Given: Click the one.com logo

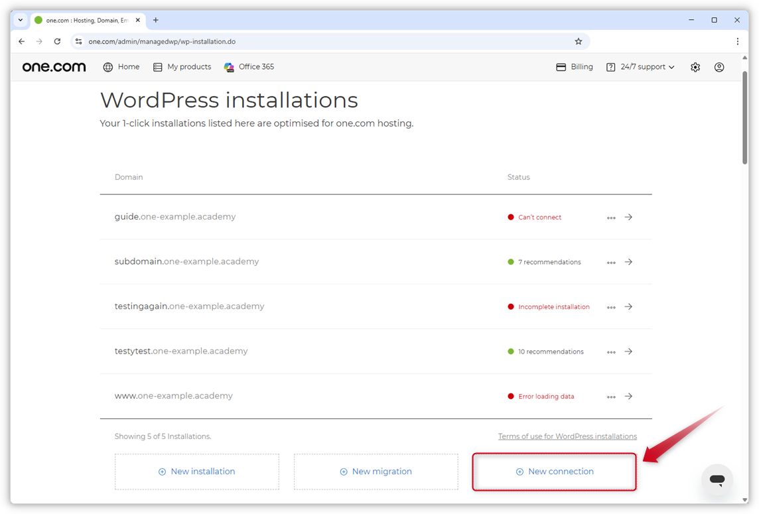Looking at the screenshot, I should coord(54,67).
